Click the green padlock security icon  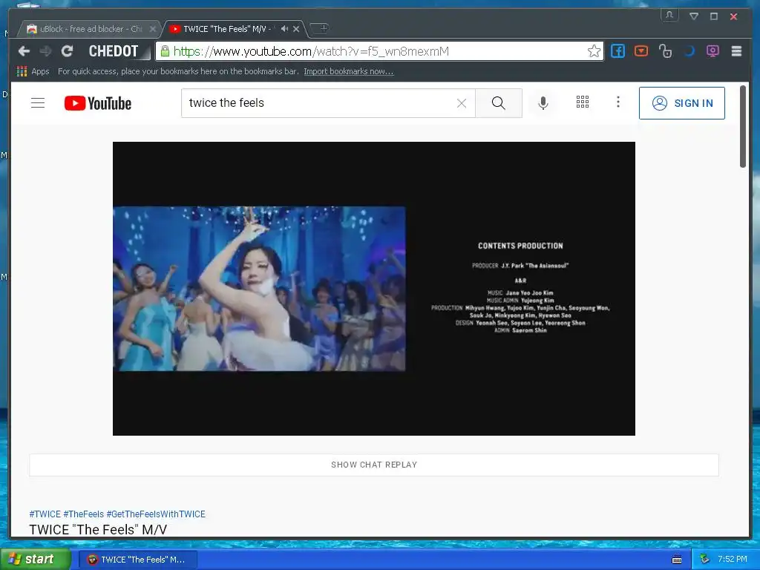(x=166, y=51)
